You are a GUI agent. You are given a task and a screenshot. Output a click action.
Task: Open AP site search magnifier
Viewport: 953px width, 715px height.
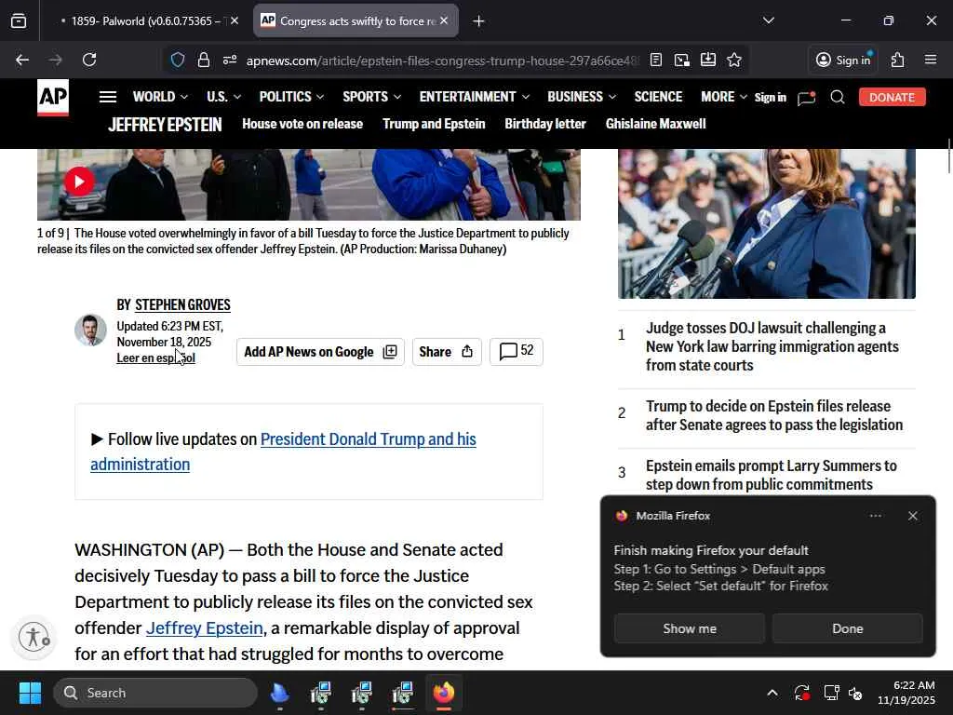coord(838,97)
